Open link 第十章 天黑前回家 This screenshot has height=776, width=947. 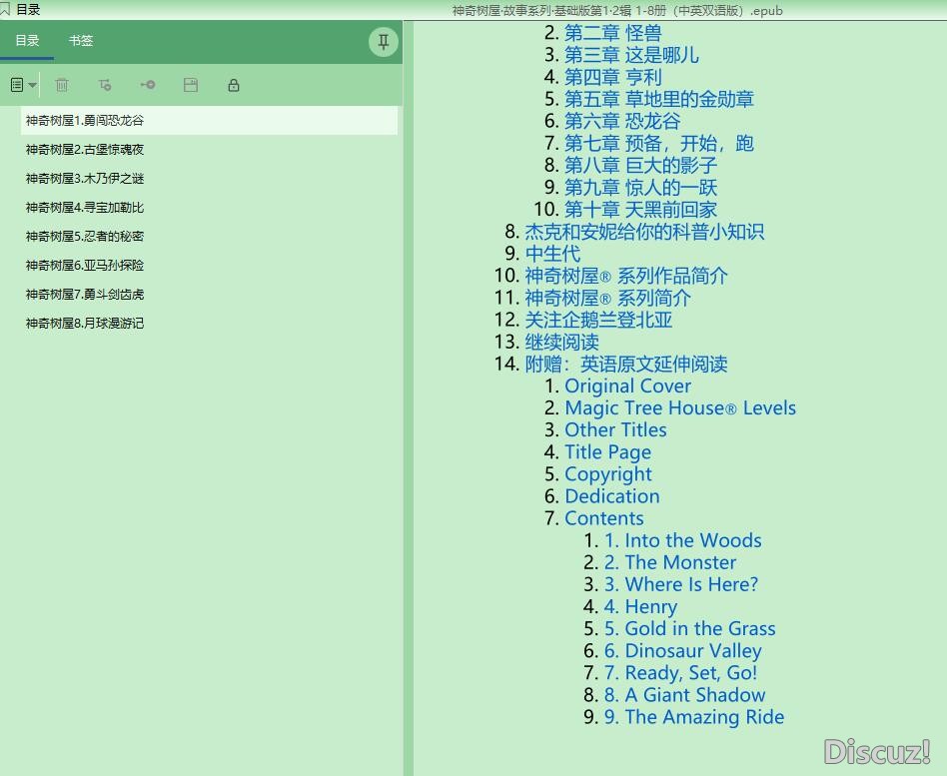pyautogui.click(x=640, y=210)
